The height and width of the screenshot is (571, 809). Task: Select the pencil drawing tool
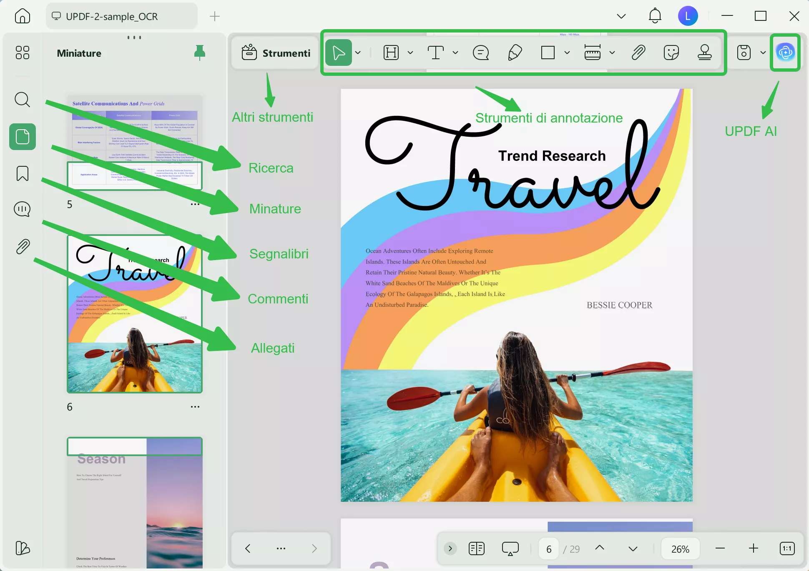[x=515, y=53]
